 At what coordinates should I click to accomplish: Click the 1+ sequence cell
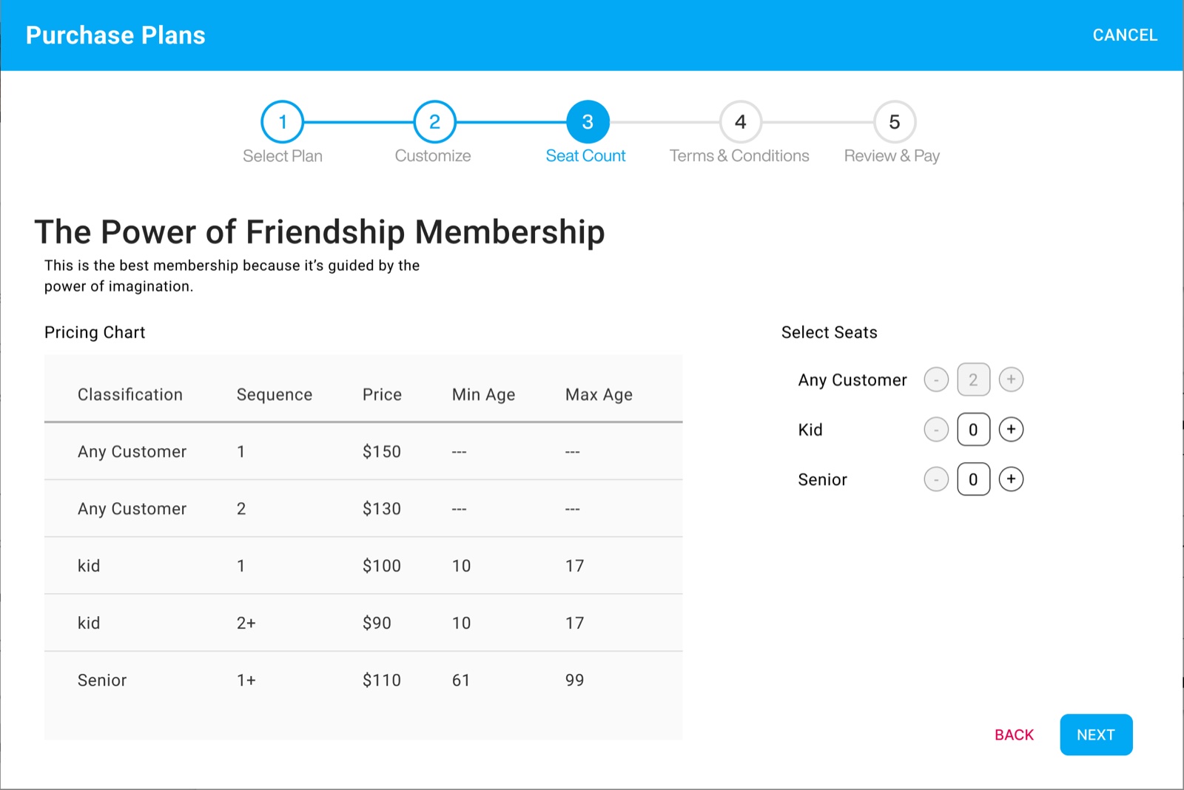tap(246, 680)
